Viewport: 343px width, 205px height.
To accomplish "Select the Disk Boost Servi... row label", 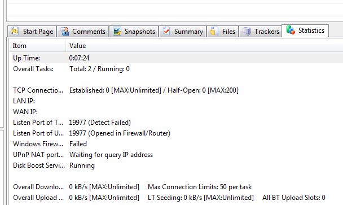I will click(39, 165).
